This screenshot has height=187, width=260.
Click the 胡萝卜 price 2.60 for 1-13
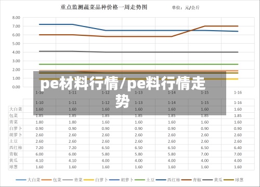pyautogui.click(x=139, y=135)
